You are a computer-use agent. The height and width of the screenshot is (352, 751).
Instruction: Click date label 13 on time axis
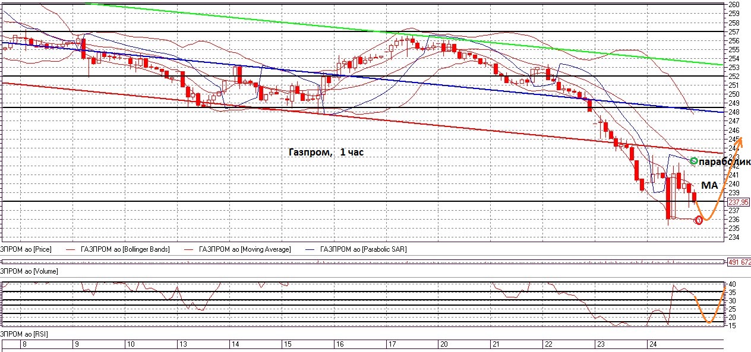184,344
